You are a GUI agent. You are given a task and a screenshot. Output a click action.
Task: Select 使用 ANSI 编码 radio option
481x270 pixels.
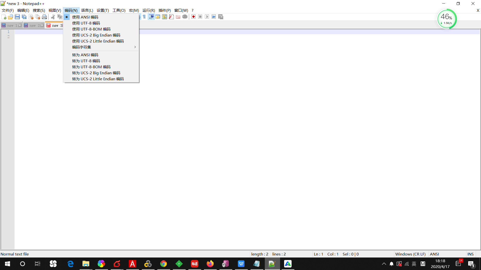coord(85,17)
